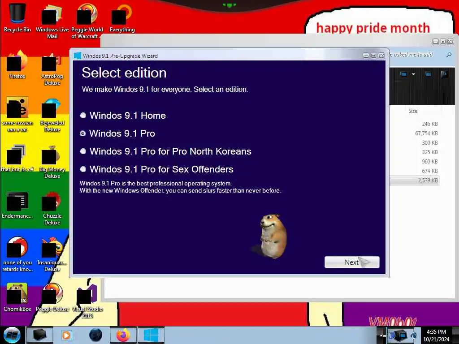Viewport: 459px width, 344px height.
Task: Open Recycle Bin desktop icon
Action: (x=17, y=17)
